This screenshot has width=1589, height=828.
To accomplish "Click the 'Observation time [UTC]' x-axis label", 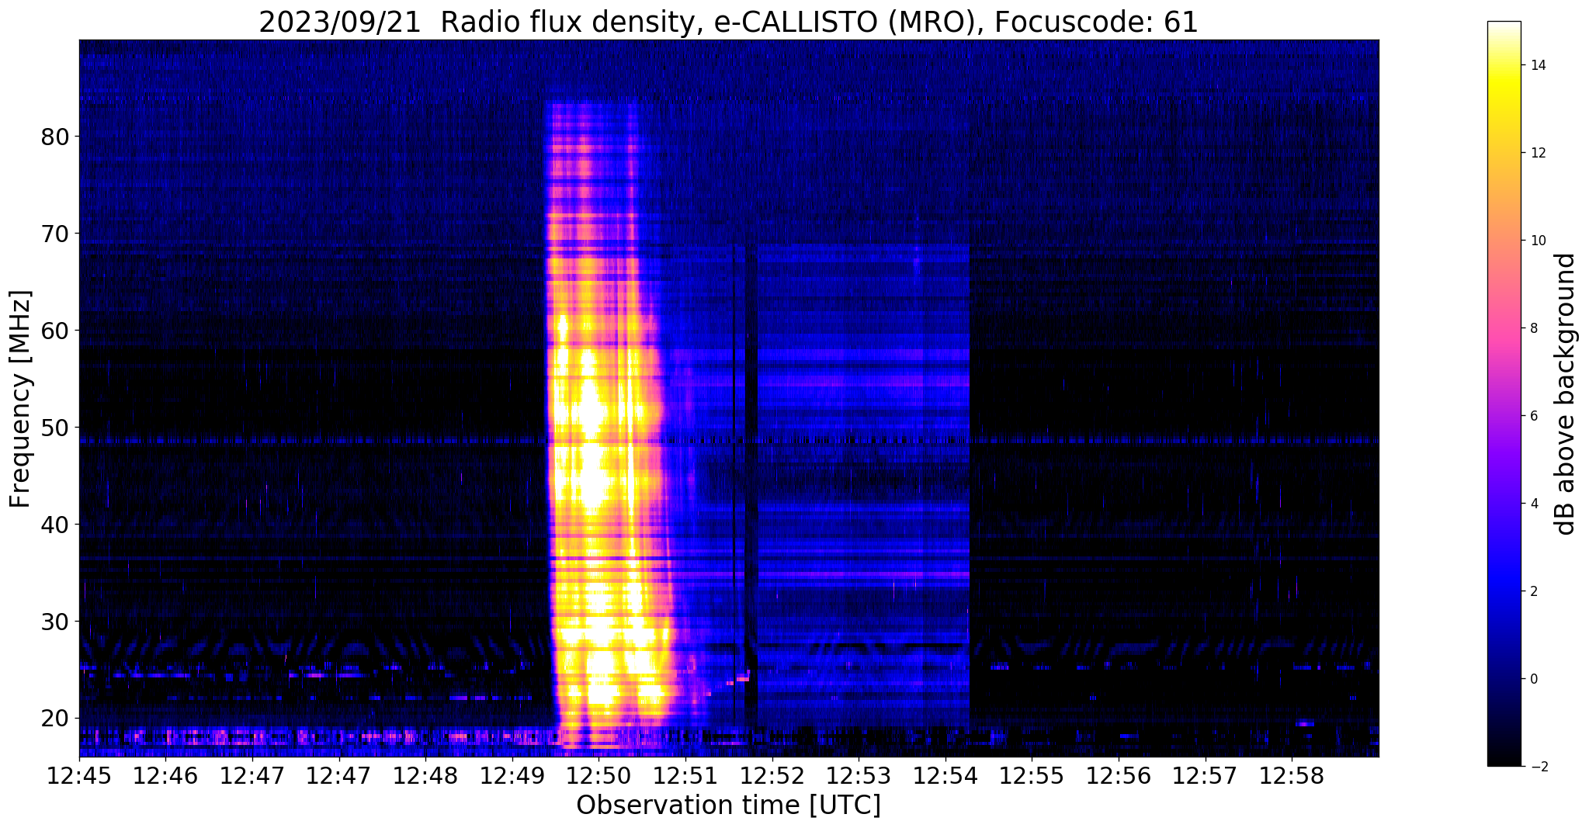I will click(x=728, y=805).
